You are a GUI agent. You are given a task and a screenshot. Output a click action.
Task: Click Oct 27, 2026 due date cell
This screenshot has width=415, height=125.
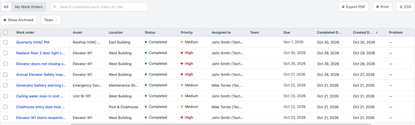pos(295,75)
